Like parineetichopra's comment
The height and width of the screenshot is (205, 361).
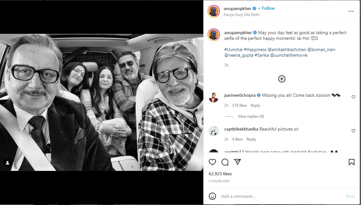click(x=353, y=97)
